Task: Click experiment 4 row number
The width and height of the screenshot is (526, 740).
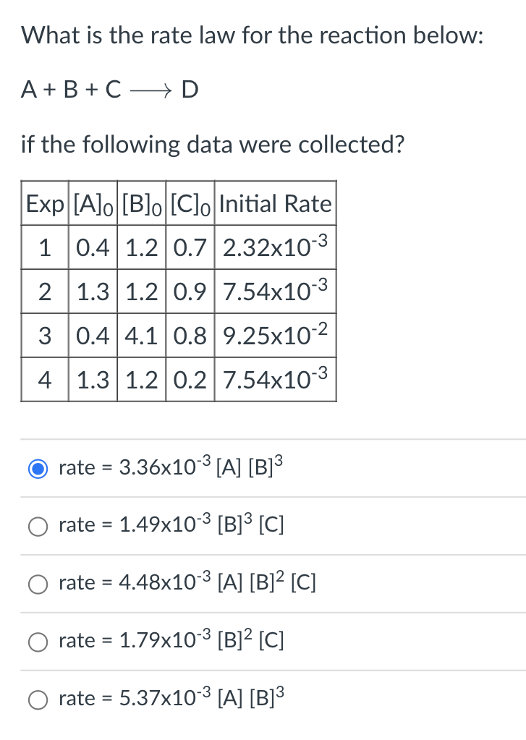Action: coord(44,380)
